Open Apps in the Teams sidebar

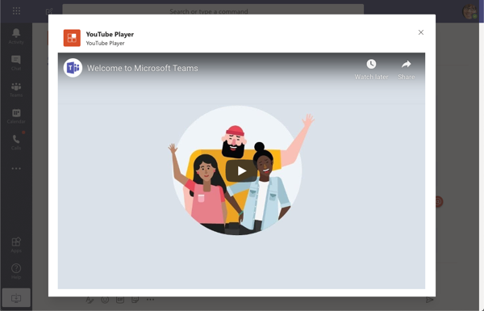tap(16, 245)
